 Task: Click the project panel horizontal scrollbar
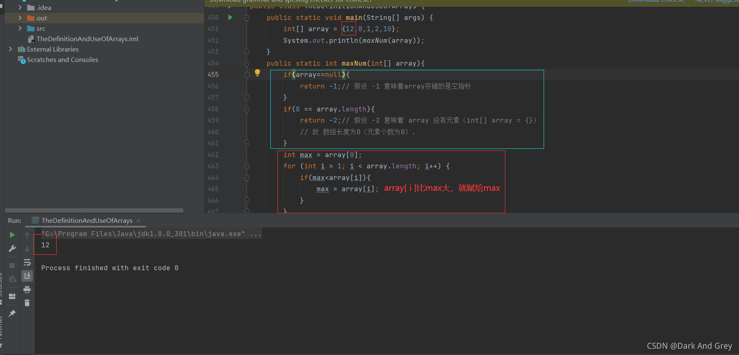coord(94,210)
